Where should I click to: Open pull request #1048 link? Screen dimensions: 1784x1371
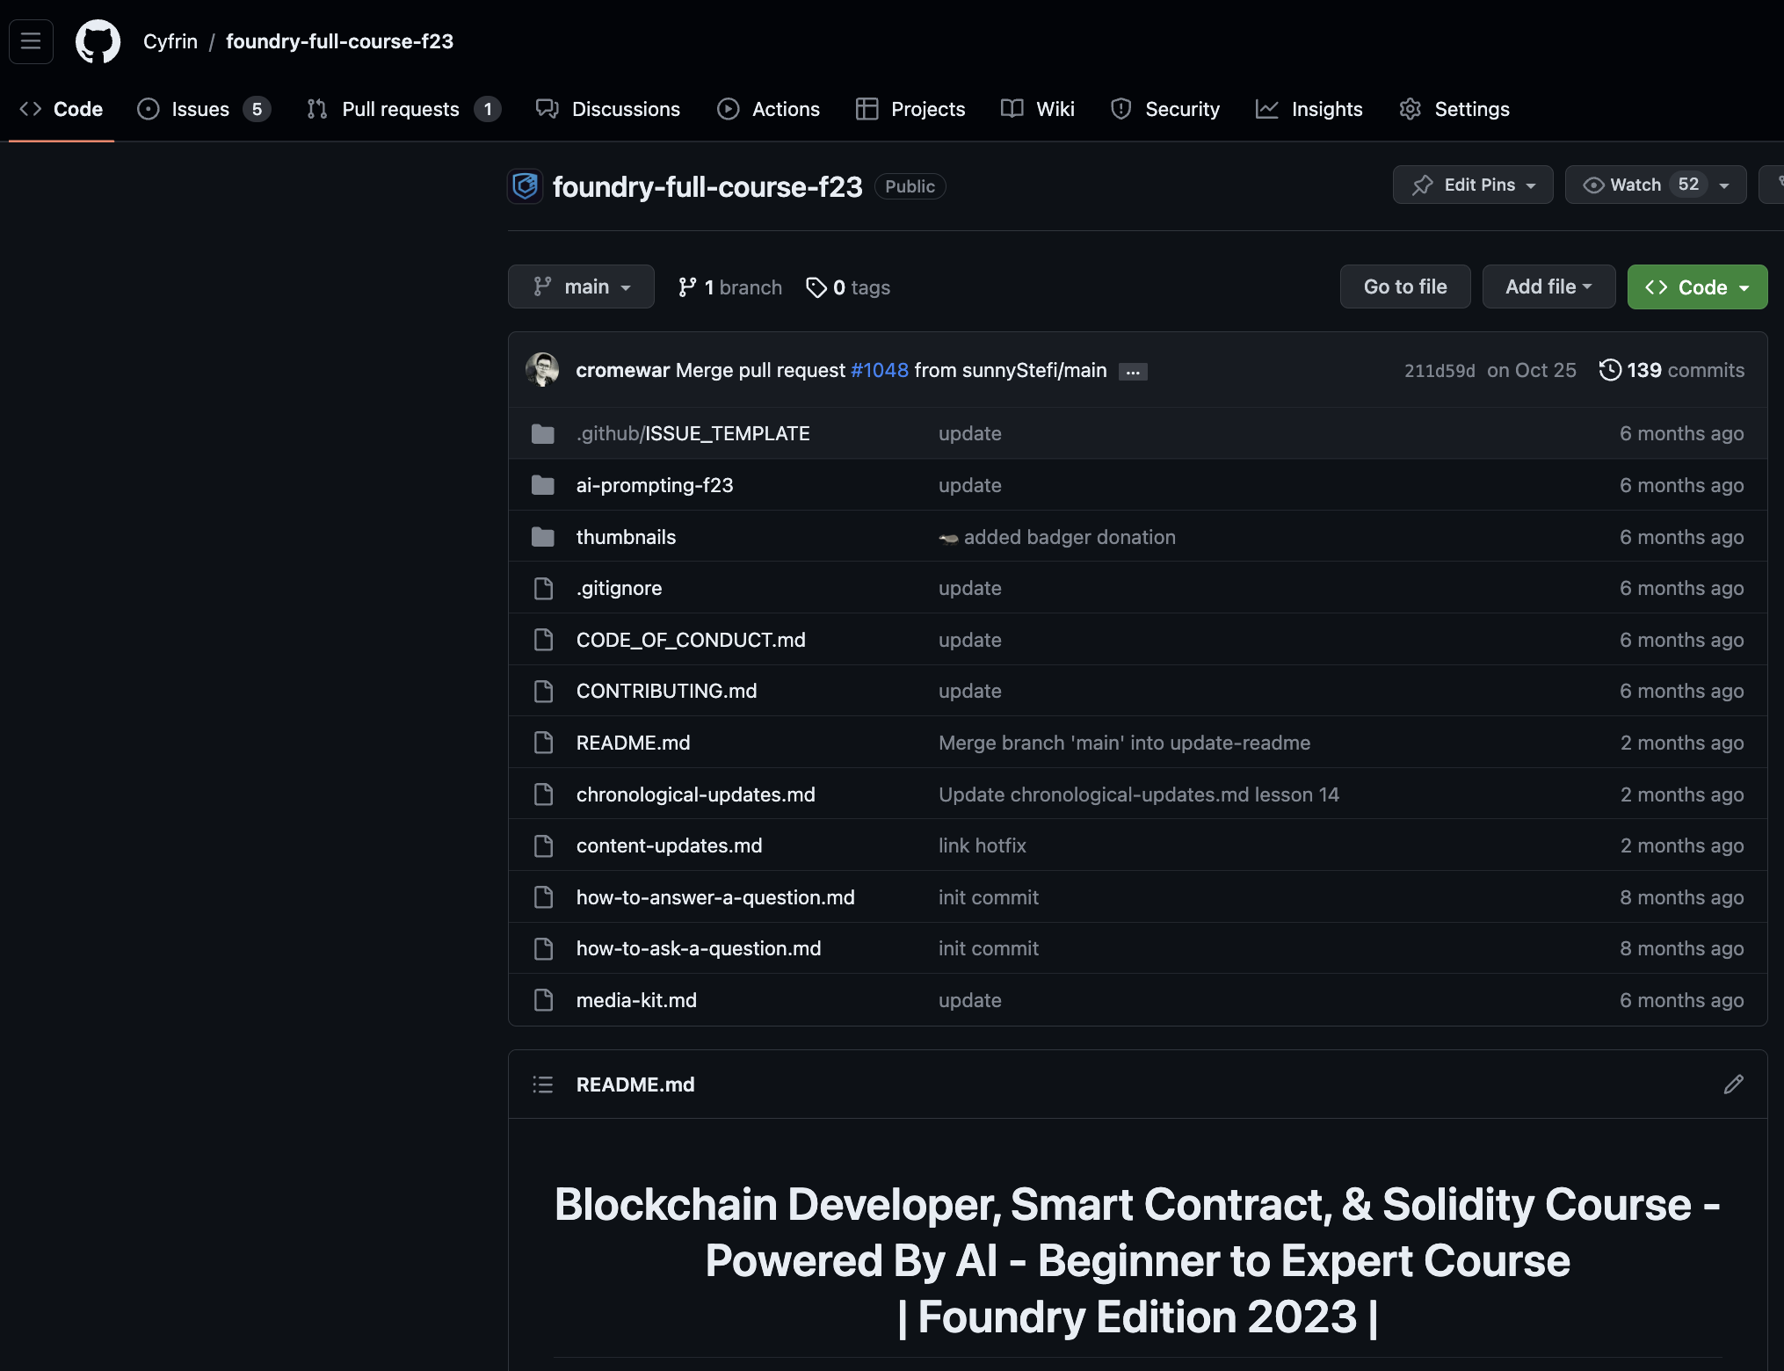[x=880, y=370]
